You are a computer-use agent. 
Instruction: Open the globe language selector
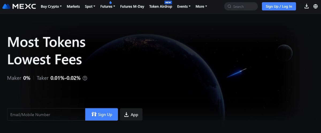coord(315,6)
